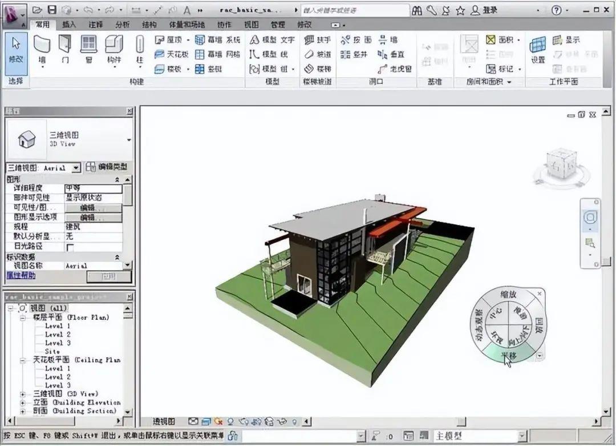Choose the 柱 (Column) tool
This screenshot has height=446, width=616.
click(x=140, y=50)
